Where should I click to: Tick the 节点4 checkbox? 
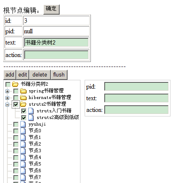16,158
